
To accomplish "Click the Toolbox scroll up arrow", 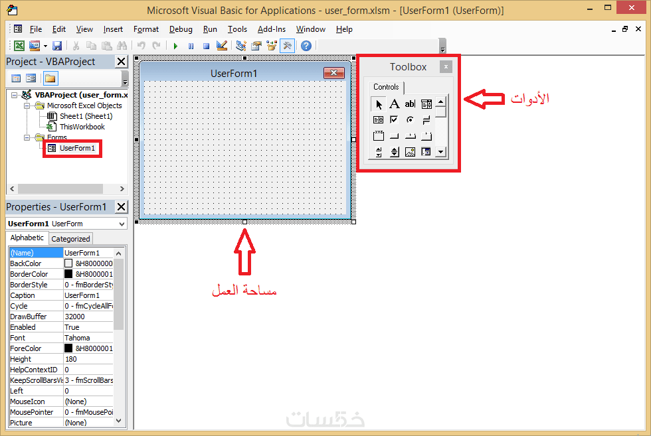I will [x=441, y=102].
